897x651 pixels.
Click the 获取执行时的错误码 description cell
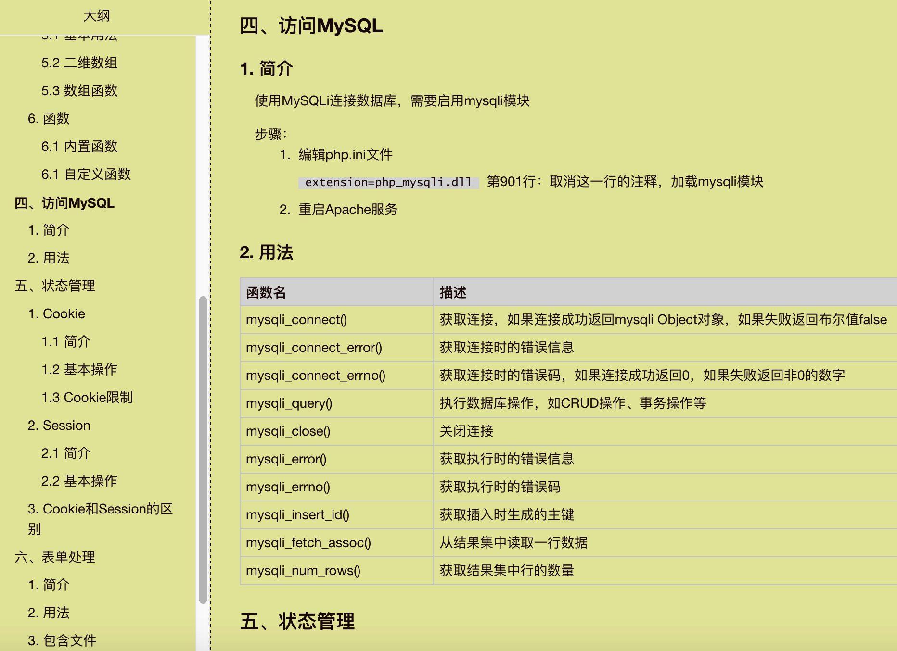[x=665, y=487]
